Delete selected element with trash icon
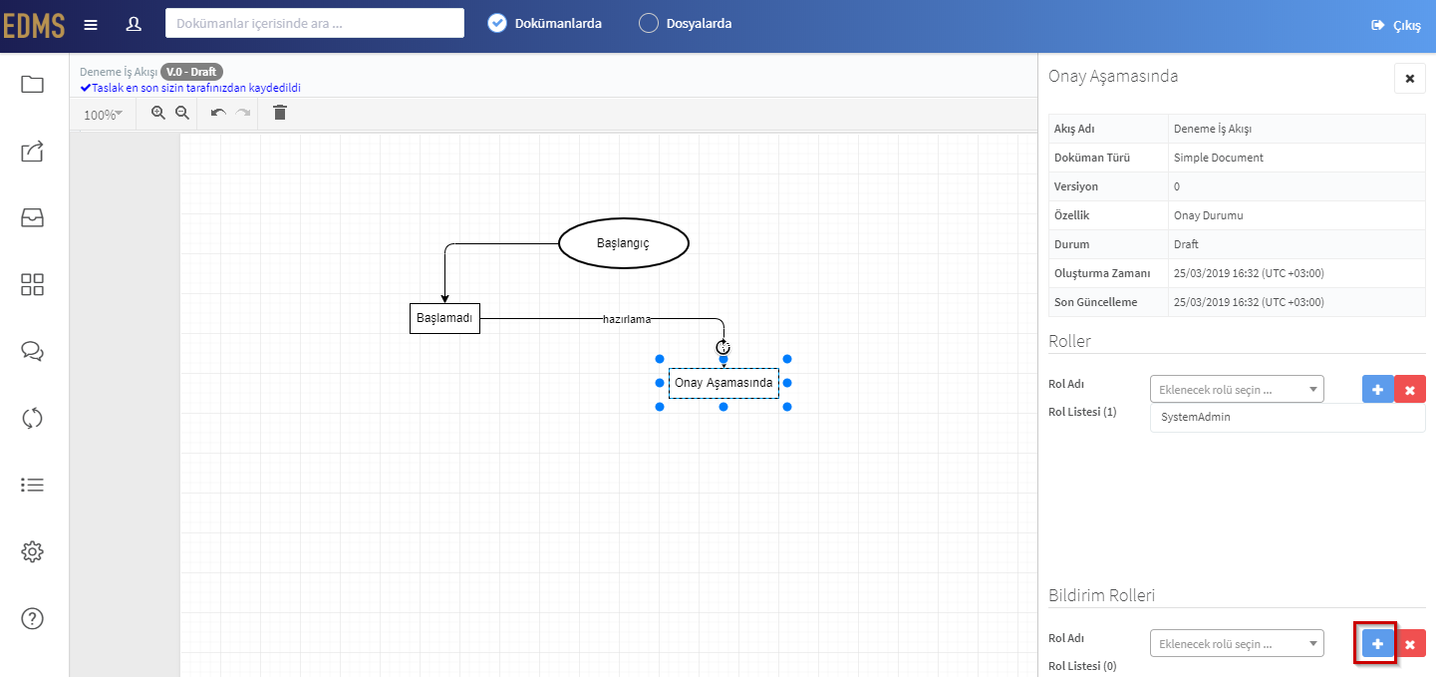1436x677 pixels. 280,113
